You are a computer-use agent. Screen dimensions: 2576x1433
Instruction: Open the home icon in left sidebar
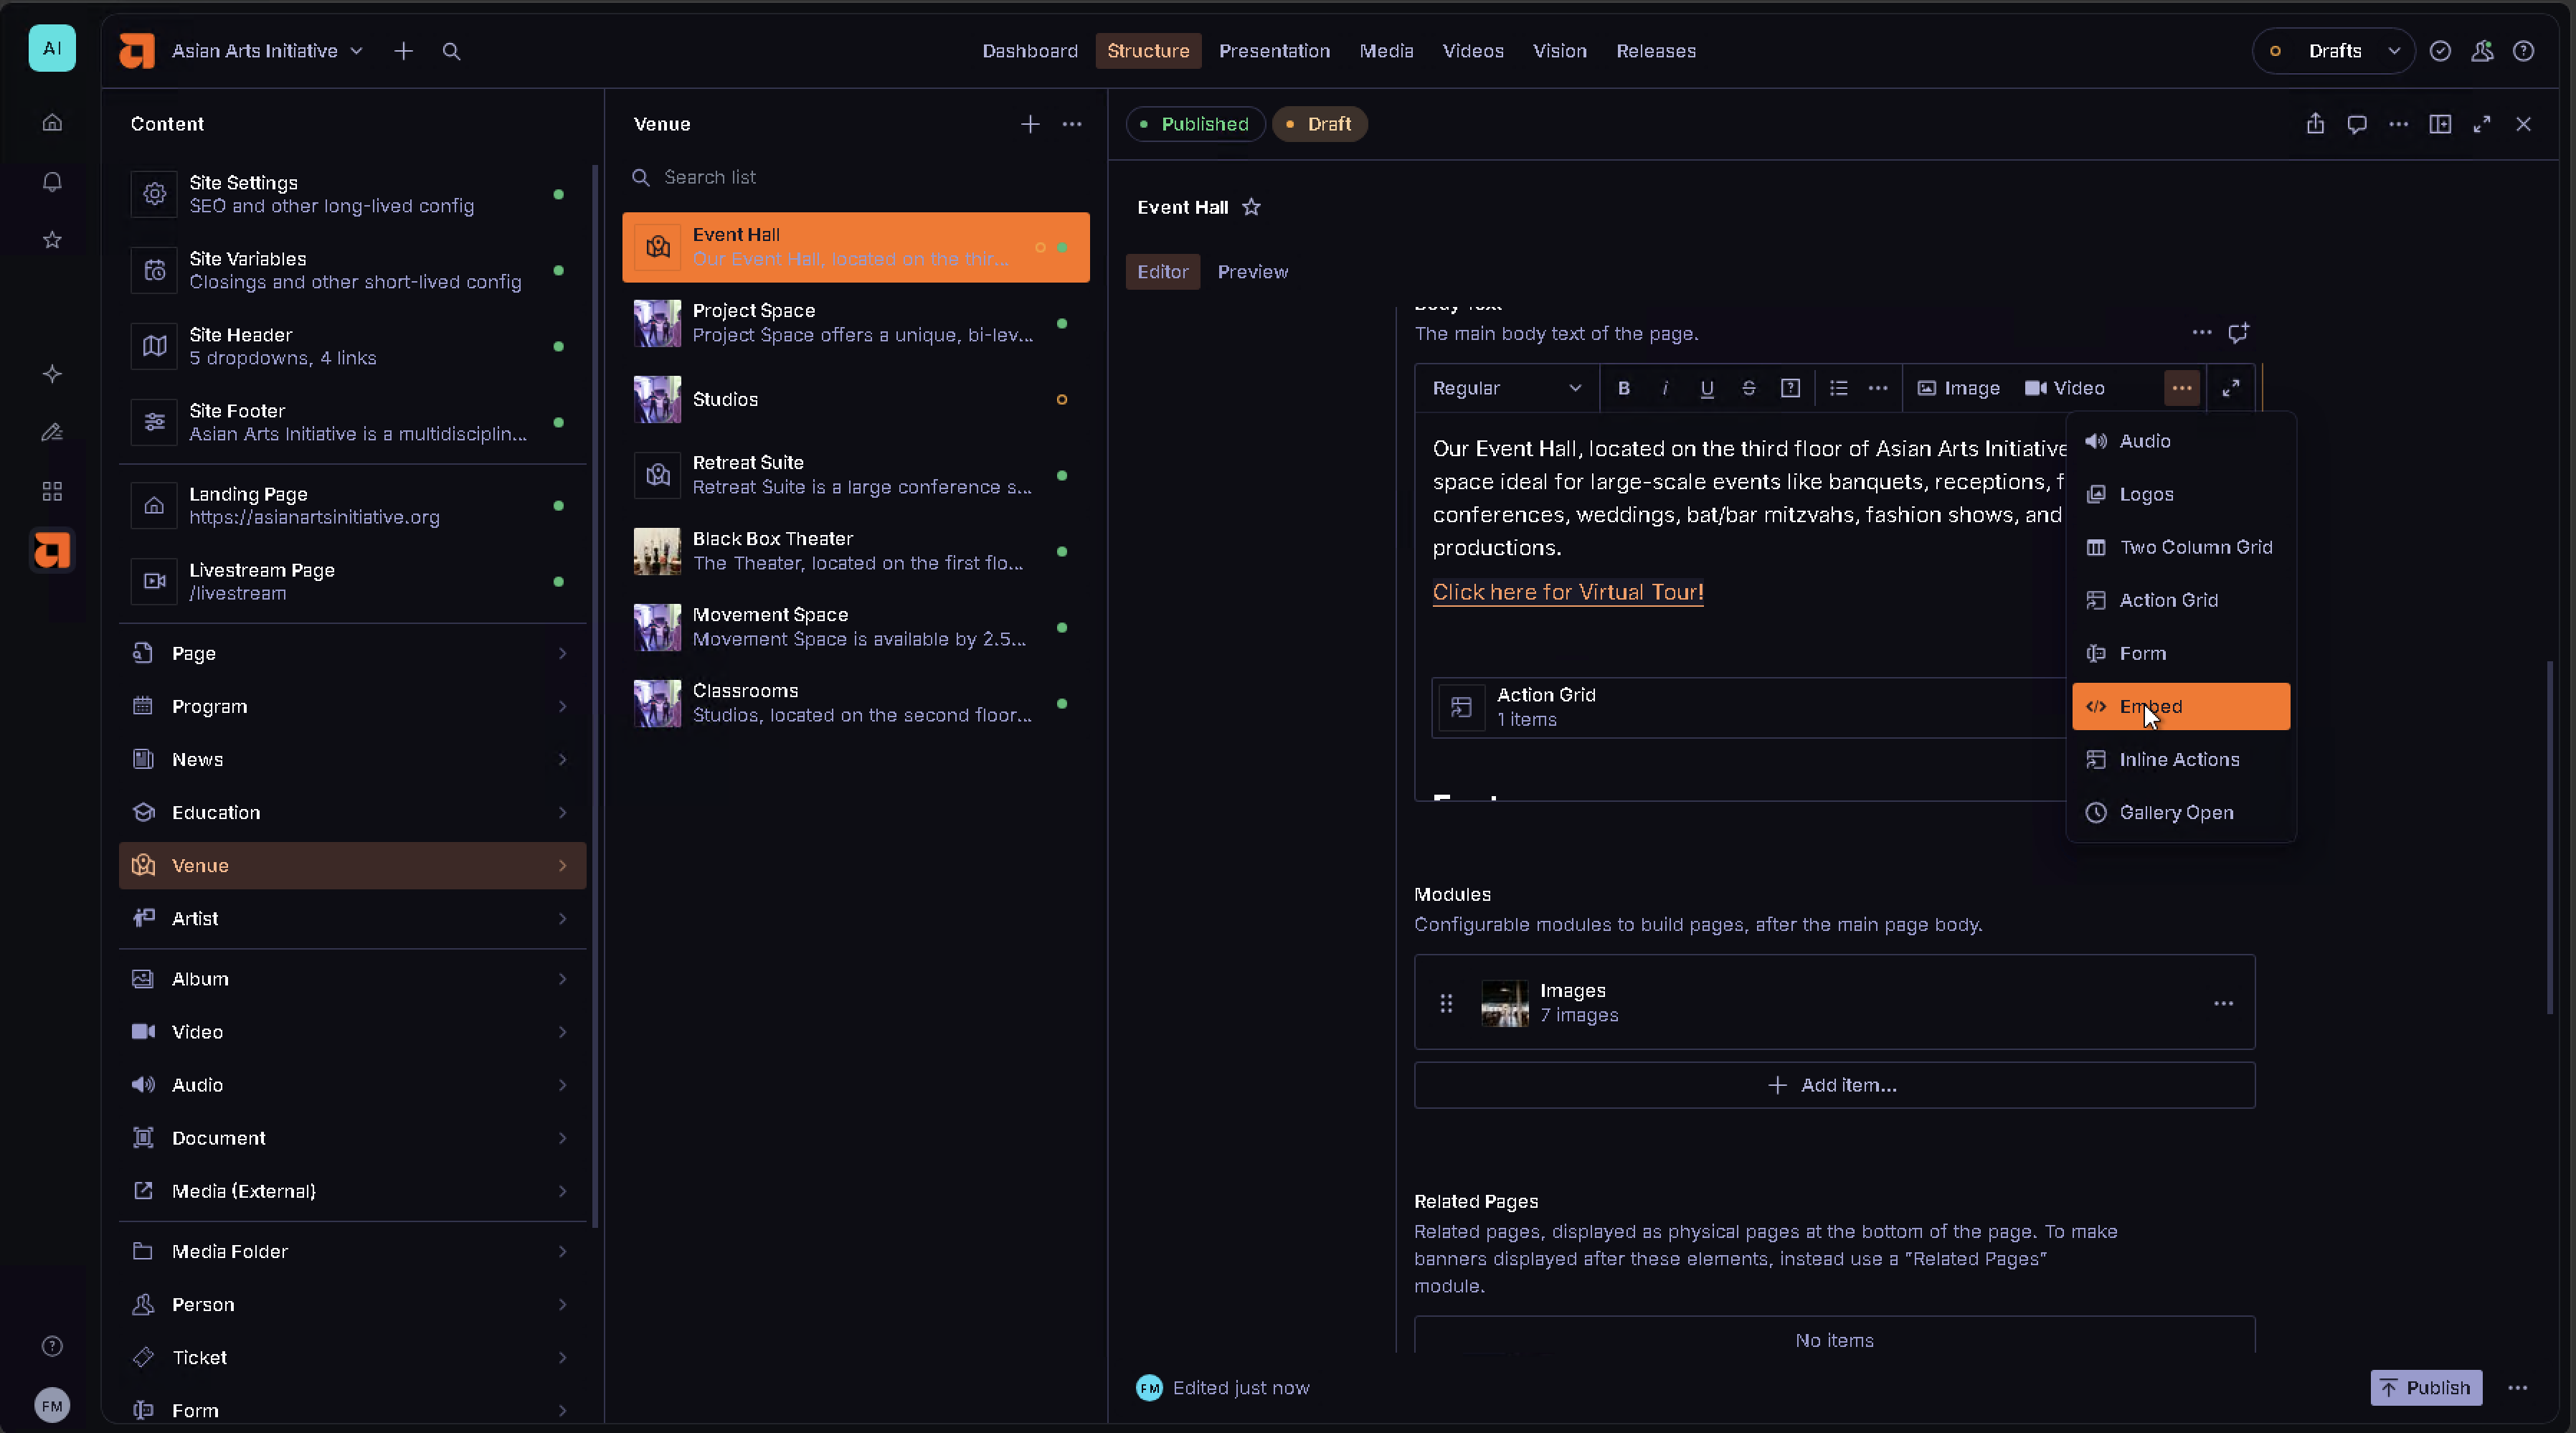[x=52, y=122]
